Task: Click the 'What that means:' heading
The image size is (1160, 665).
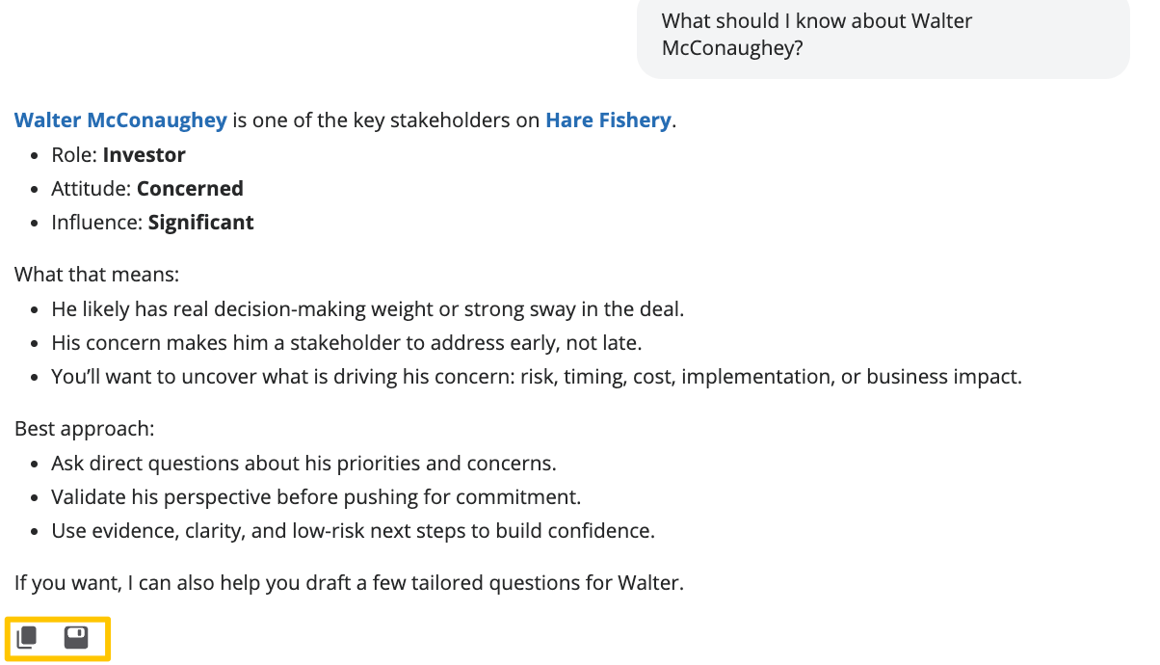Action: (97, 275)
